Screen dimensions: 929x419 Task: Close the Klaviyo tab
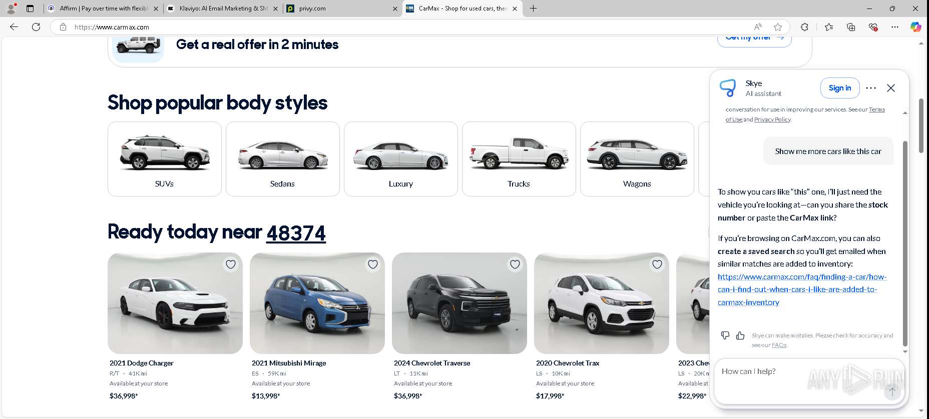[275, 8]
